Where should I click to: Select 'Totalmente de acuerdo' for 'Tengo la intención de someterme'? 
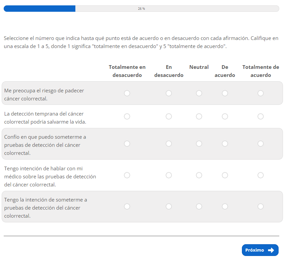(260, 207)
